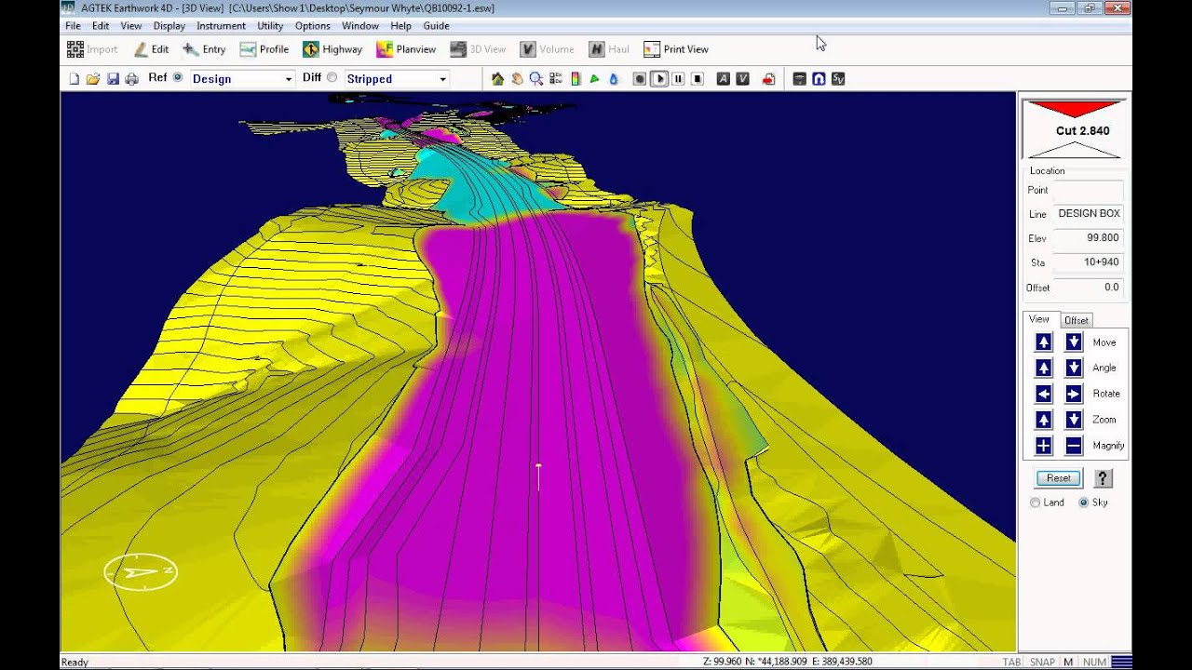Click the A toolbar icon
This screenshot has width=1192, height=670.
pos(724,79)
